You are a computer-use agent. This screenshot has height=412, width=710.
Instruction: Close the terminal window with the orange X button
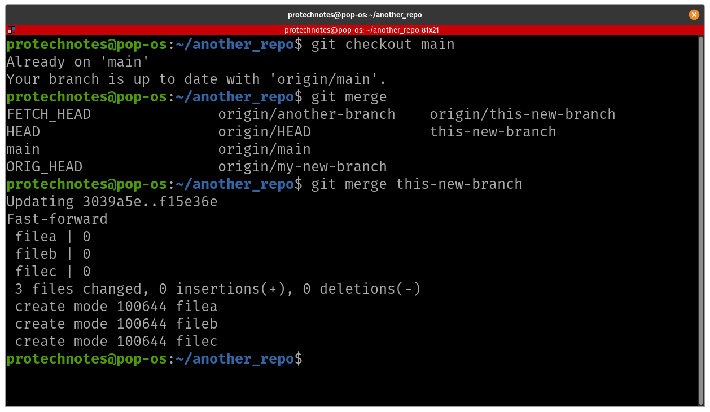[x=694, y=15]
